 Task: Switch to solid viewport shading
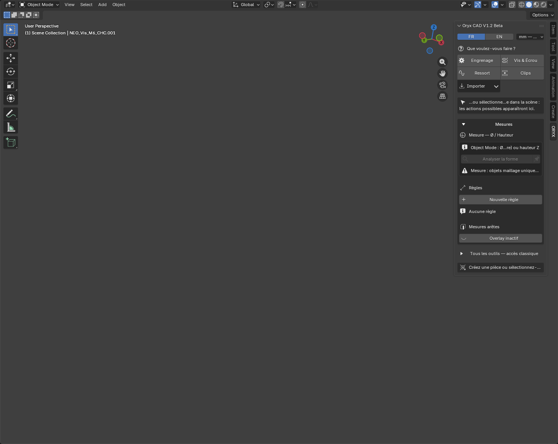(529, 5)
